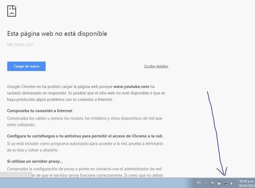Click title Esta página web no está disponible
255x188 pixels.
tap(57, 34)
